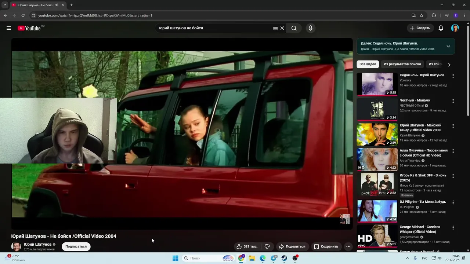Image resolution: width=470 pixels, height=264 pixels.
Task: Open options for Майский вечер video
Action: (x=453, y=126)
